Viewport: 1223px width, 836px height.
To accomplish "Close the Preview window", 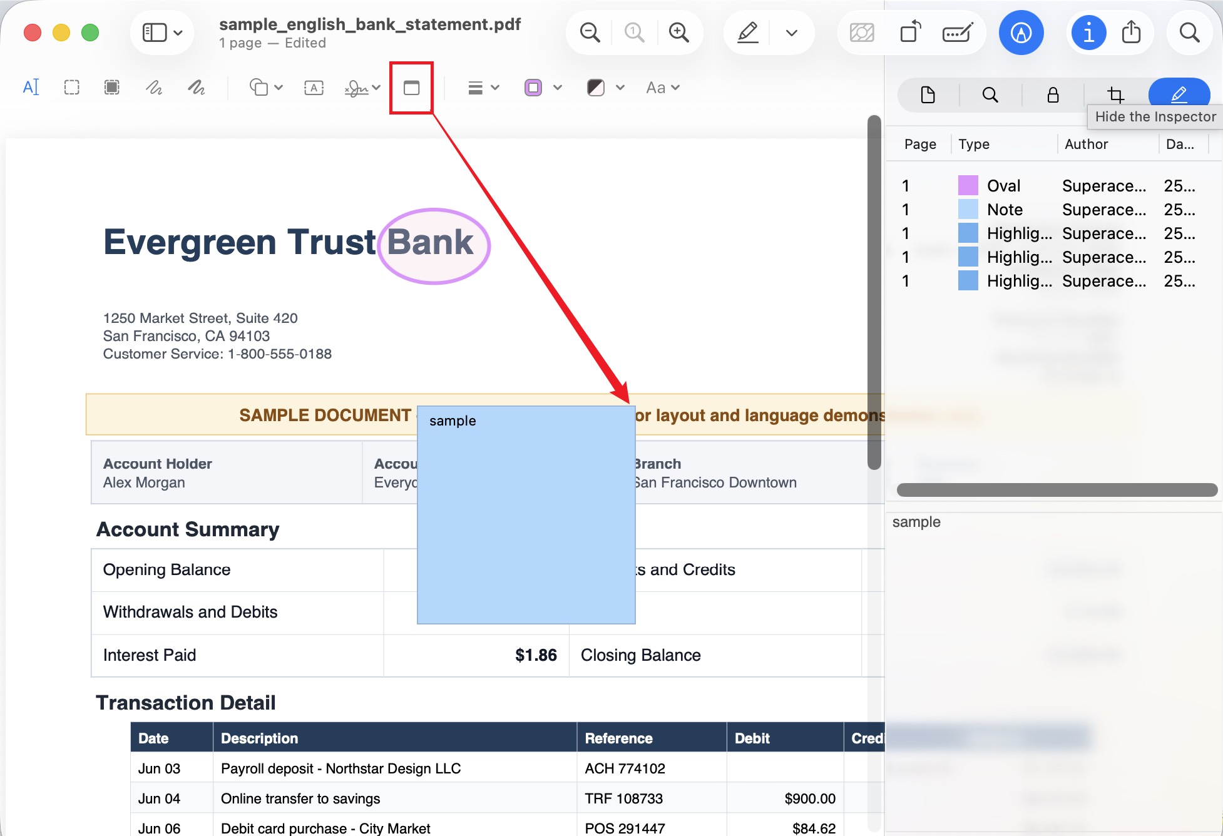I will coord(33,33).
